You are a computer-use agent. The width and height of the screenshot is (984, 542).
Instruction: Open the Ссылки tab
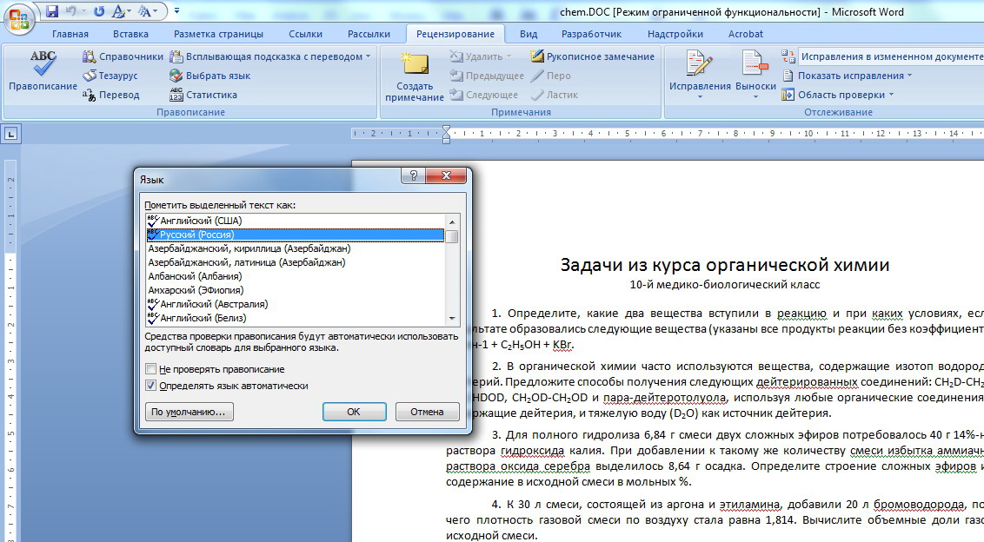point(306,34)
